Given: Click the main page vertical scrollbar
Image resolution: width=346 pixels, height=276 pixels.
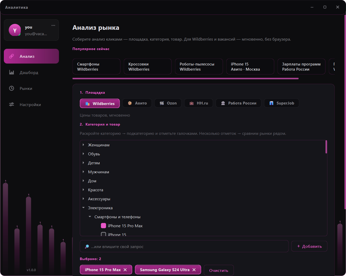Looking at the screenshot, I should tap(345, 112).
